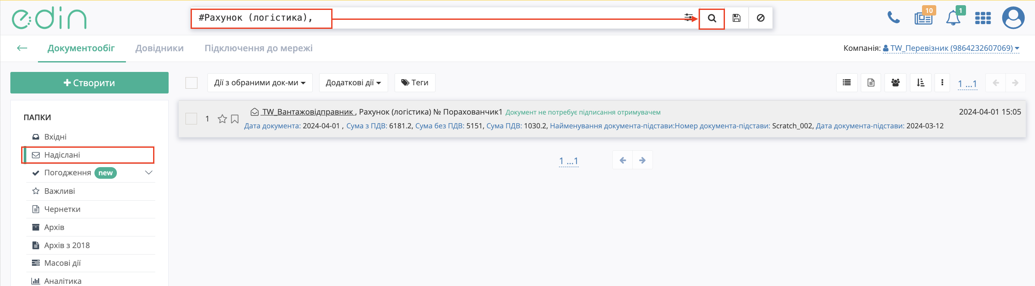
Task: Click the phone support icon
Action: 894,18
